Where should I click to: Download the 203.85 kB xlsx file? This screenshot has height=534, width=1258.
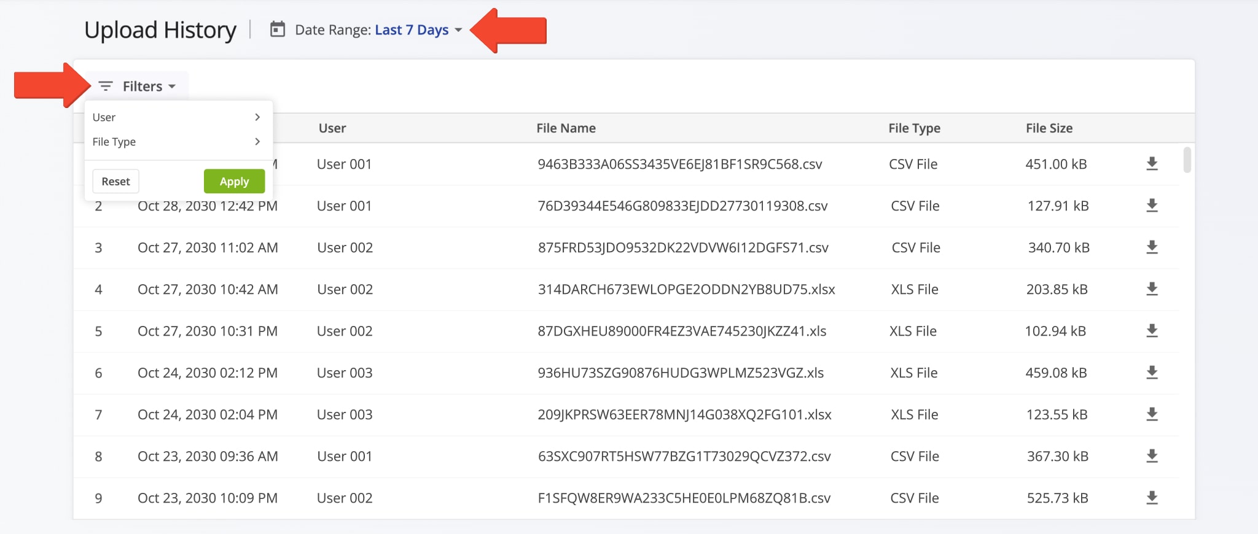tap(1152, 289)
